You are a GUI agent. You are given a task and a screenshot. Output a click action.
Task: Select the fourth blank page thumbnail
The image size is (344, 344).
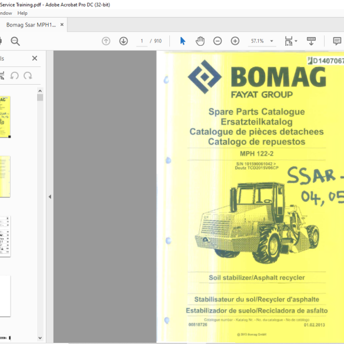[5, 296]
